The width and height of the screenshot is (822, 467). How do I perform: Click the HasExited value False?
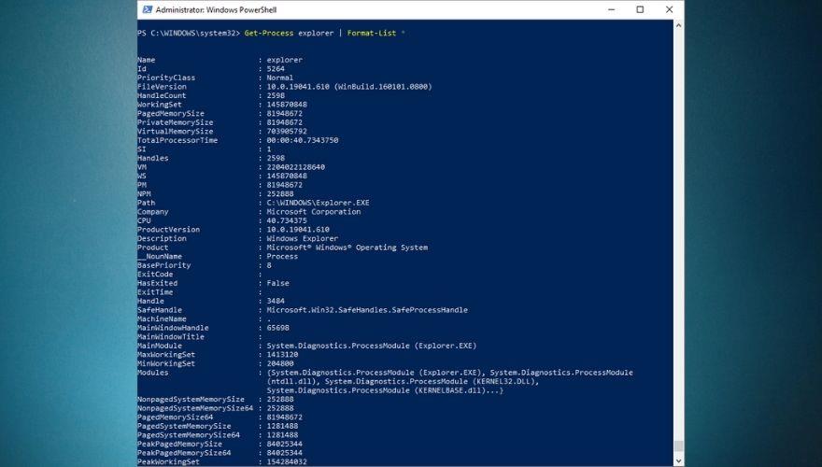tap(277, 283)
